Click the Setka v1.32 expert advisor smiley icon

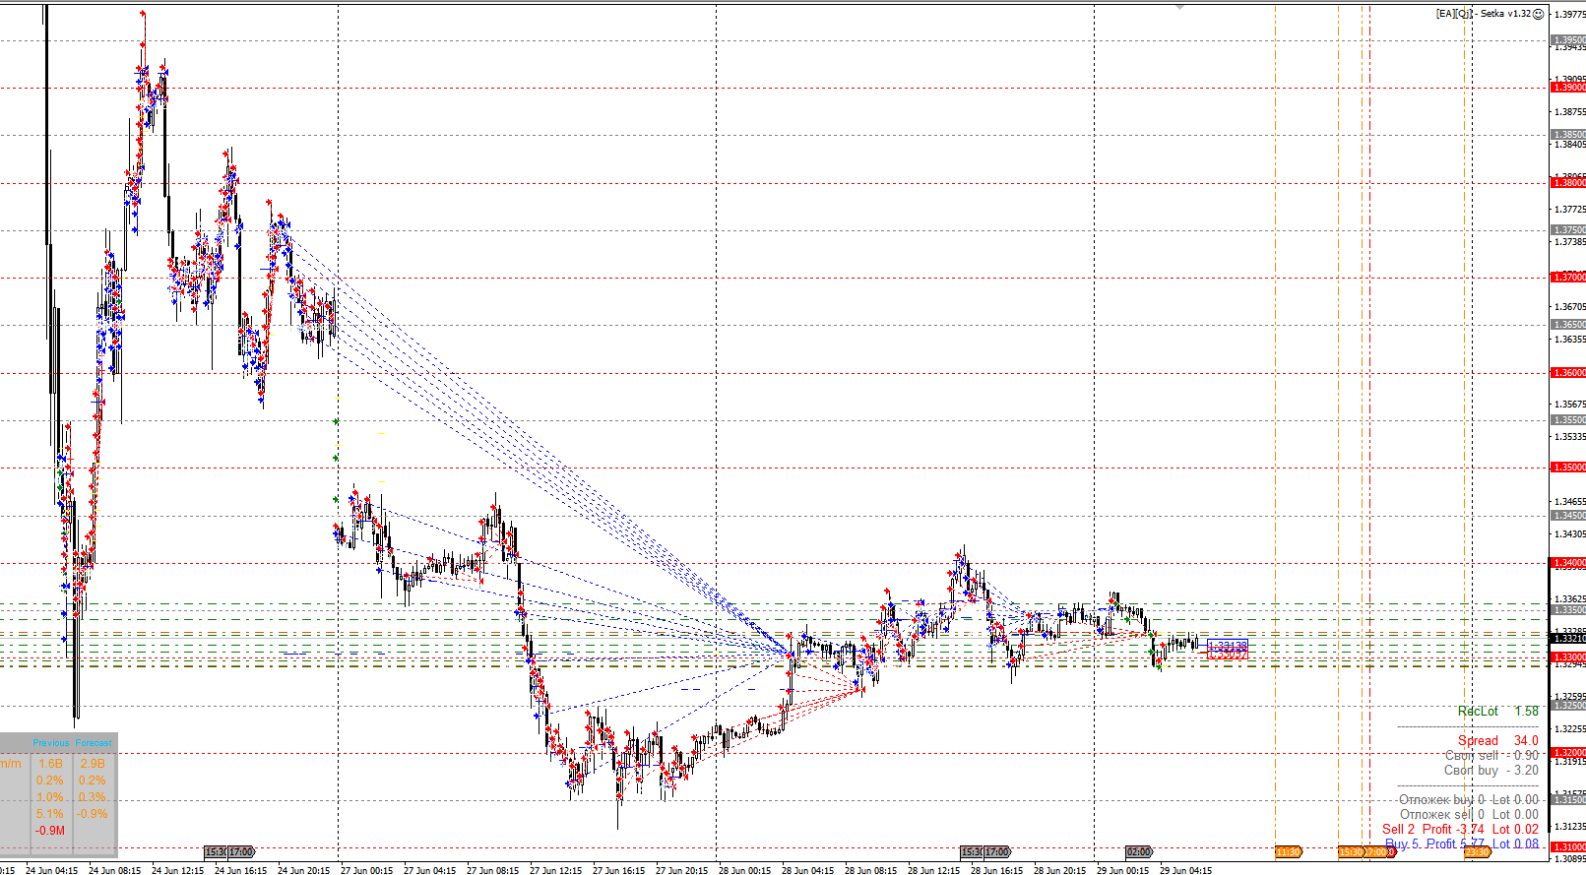1539,14
